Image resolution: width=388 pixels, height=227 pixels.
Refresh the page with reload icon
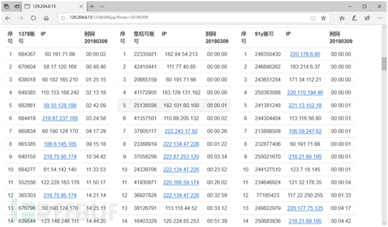pyautogui.click(x=33, y=18)
